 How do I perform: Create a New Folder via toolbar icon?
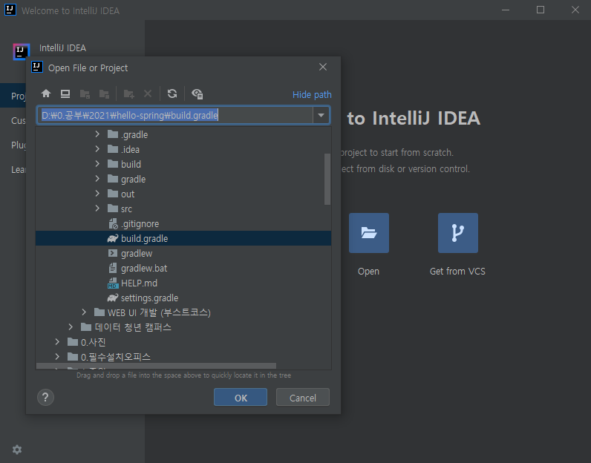click(x=129, y=93)
